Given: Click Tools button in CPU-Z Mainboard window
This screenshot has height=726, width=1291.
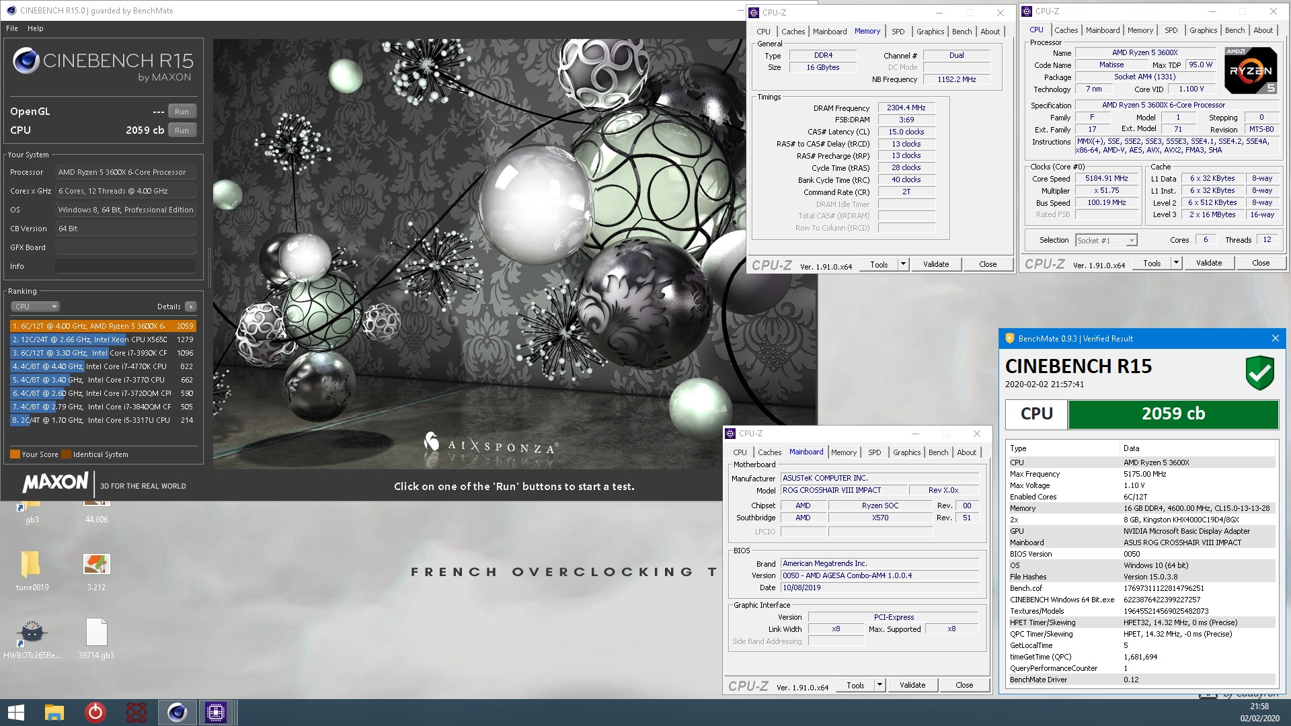Looking at the screenshot, I should click(855, 685).
